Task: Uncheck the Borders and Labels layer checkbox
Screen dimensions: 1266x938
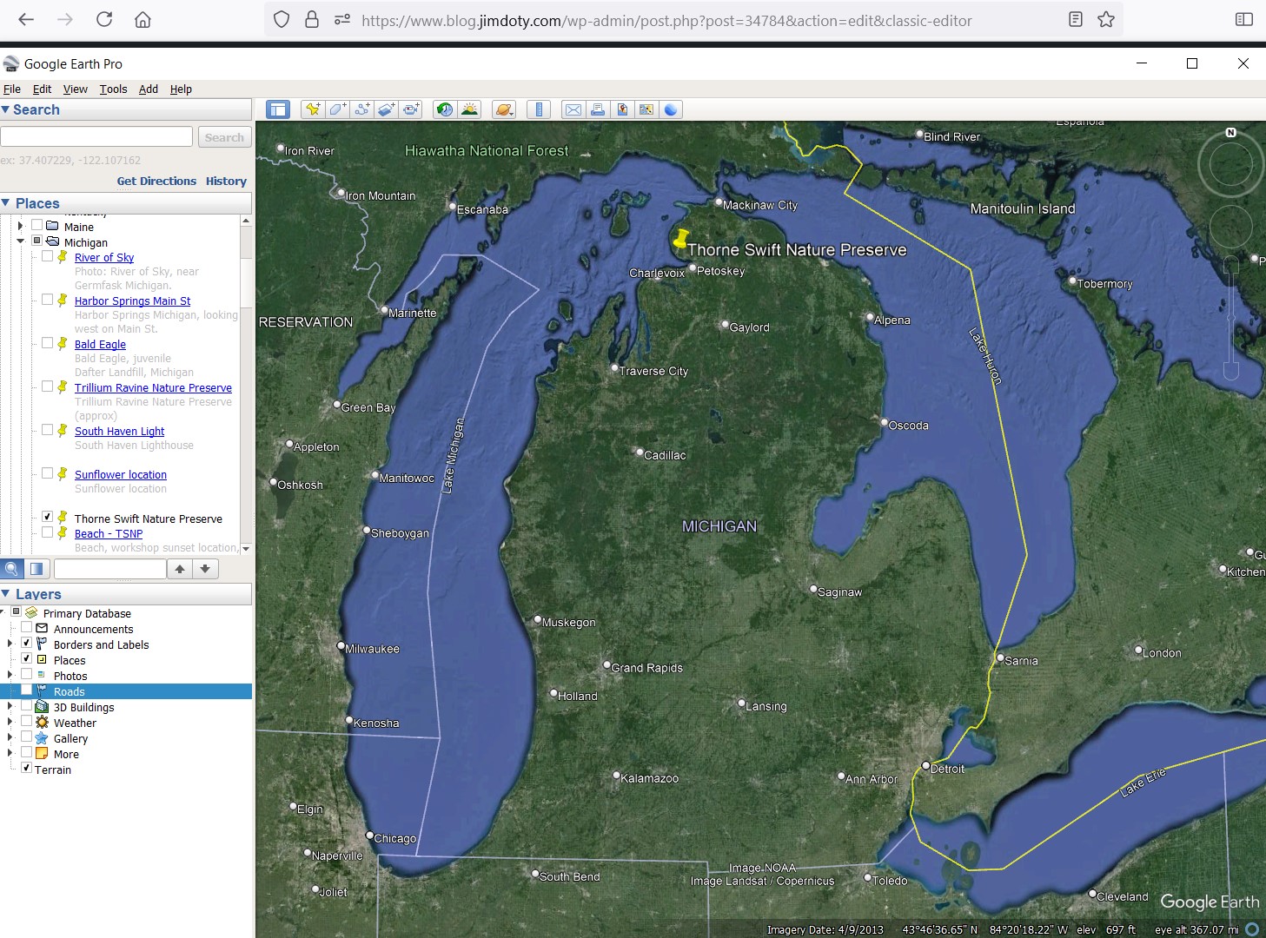Action: tap(27, 644)
